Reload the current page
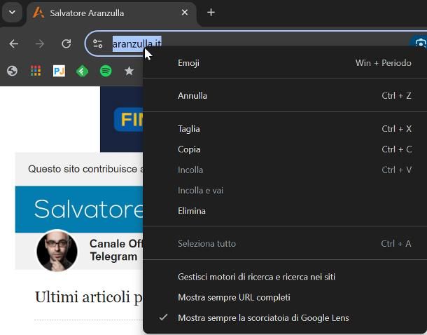The image size is (427, 335). [x=66, y=43]
